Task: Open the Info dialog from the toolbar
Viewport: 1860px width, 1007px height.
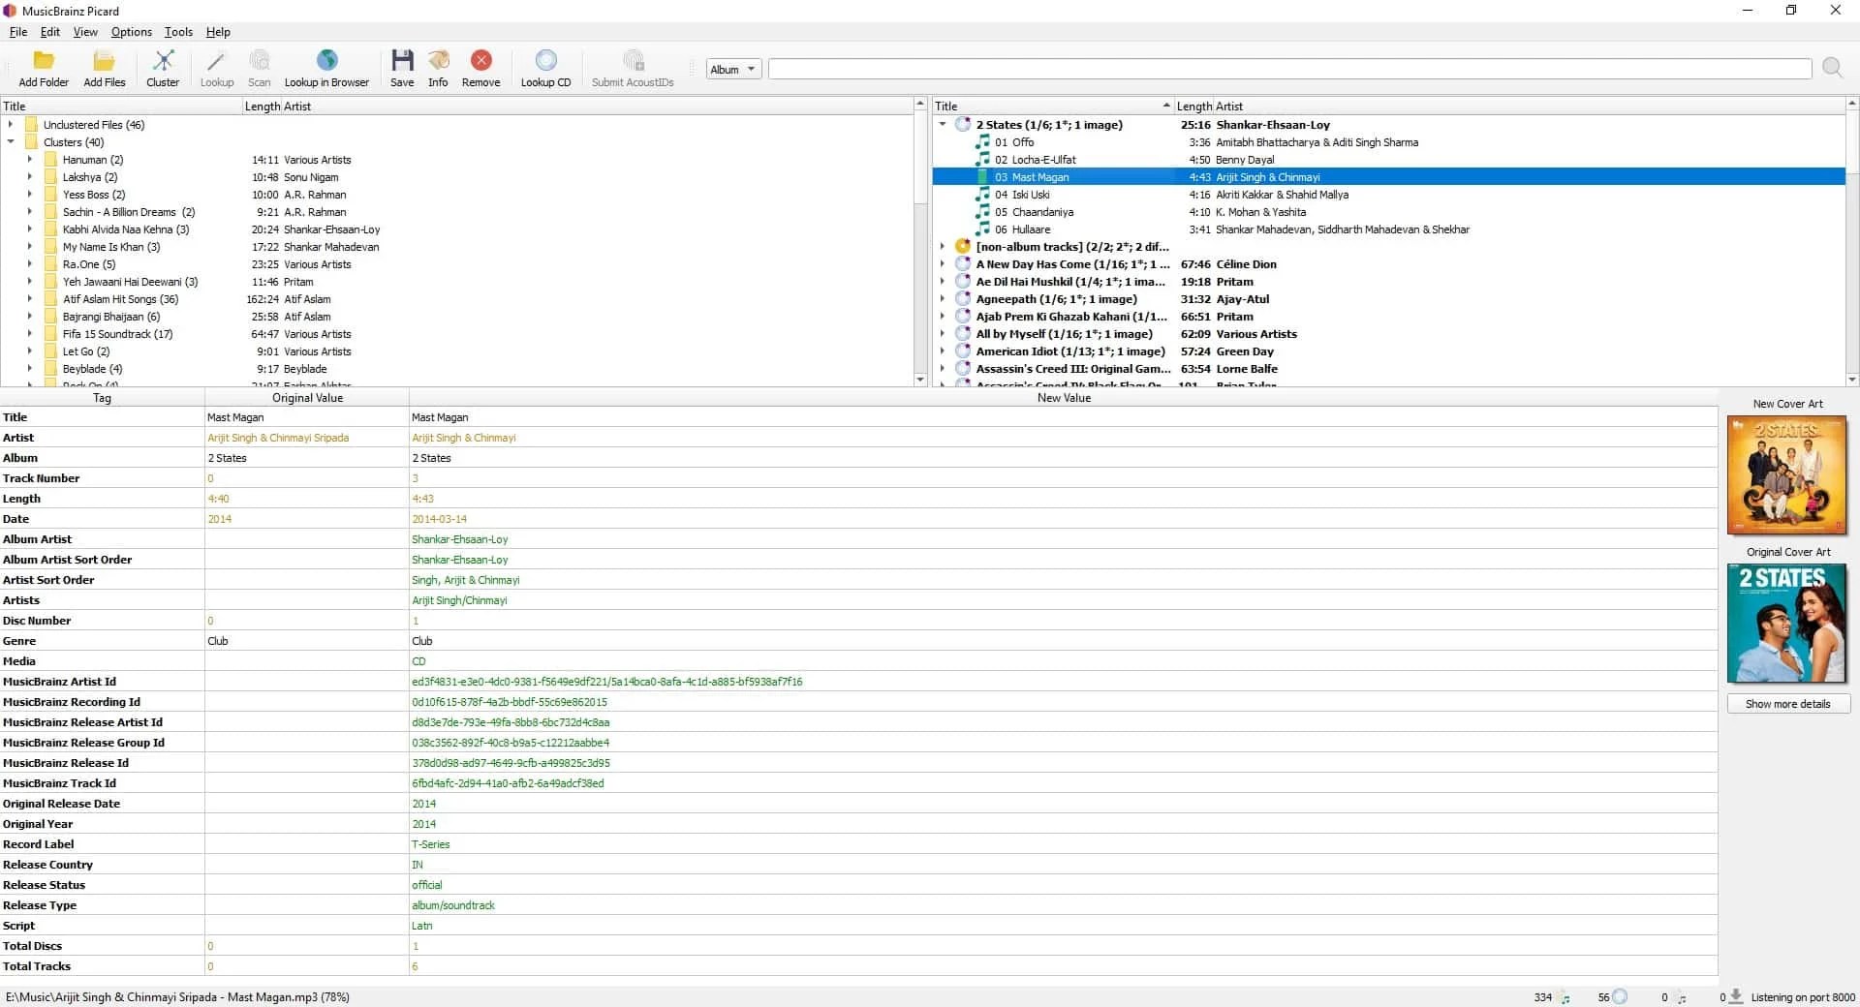Action: pos(438,68)
